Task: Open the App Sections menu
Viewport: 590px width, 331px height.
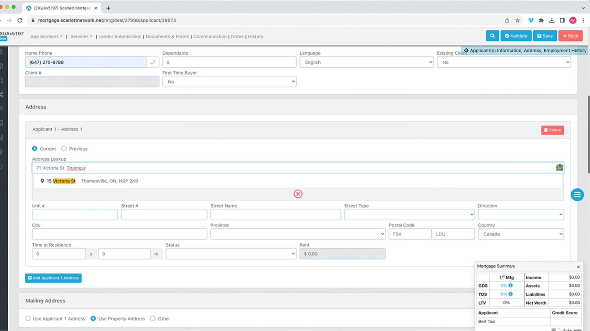Action: (x=46, y=37)
